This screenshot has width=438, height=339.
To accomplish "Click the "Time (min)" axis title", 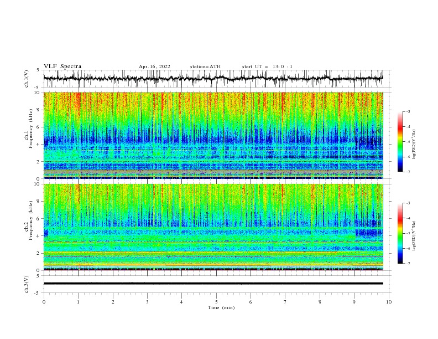I will [221, 307].
